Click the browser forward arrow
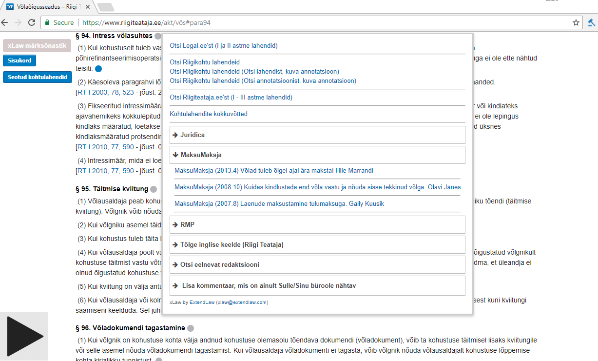Image resolution: width=598 pixels, height=361 pixels. pyautogui.click(x=18, y=22)
